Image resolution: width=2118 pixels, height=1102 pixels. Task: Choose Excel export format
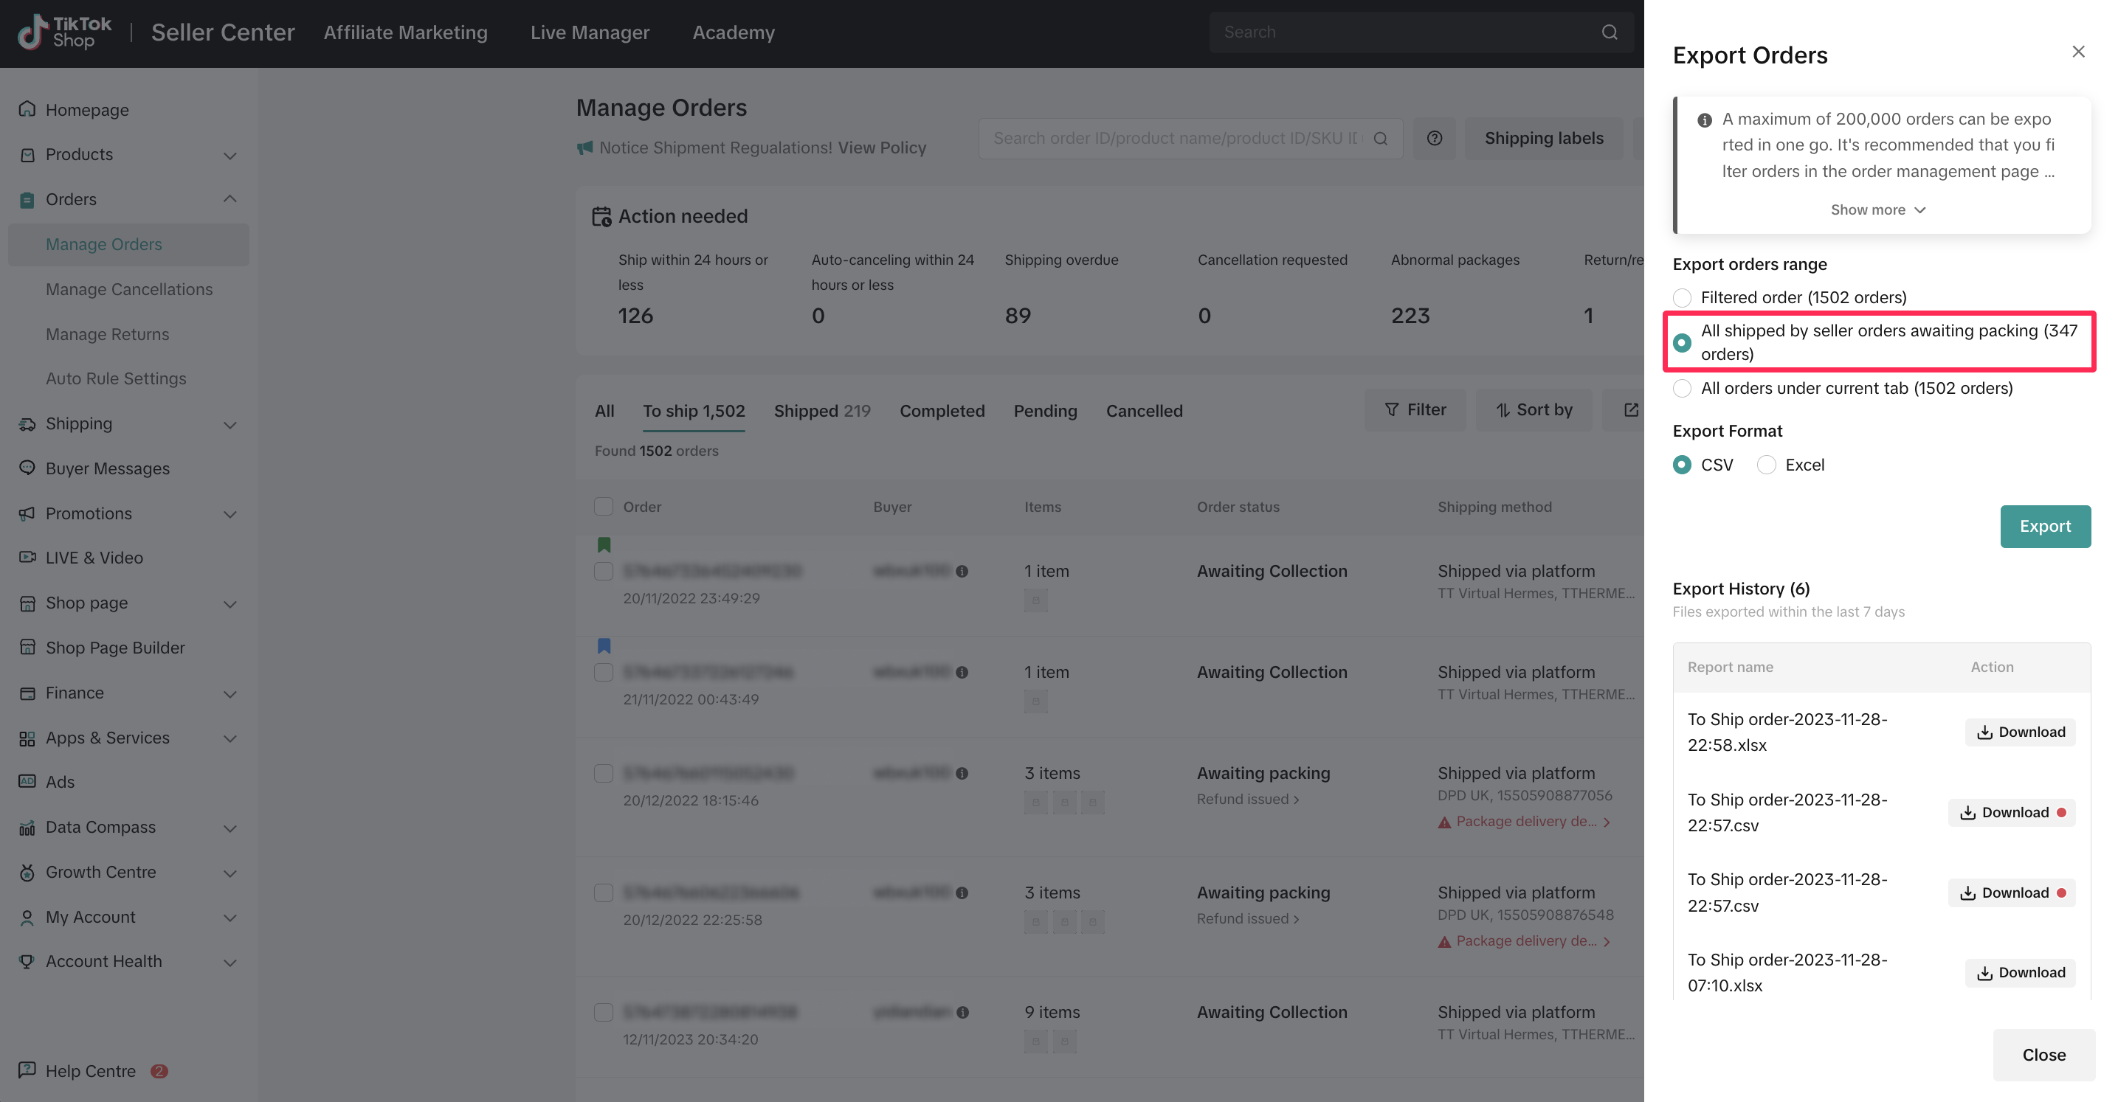point(1766,465)
